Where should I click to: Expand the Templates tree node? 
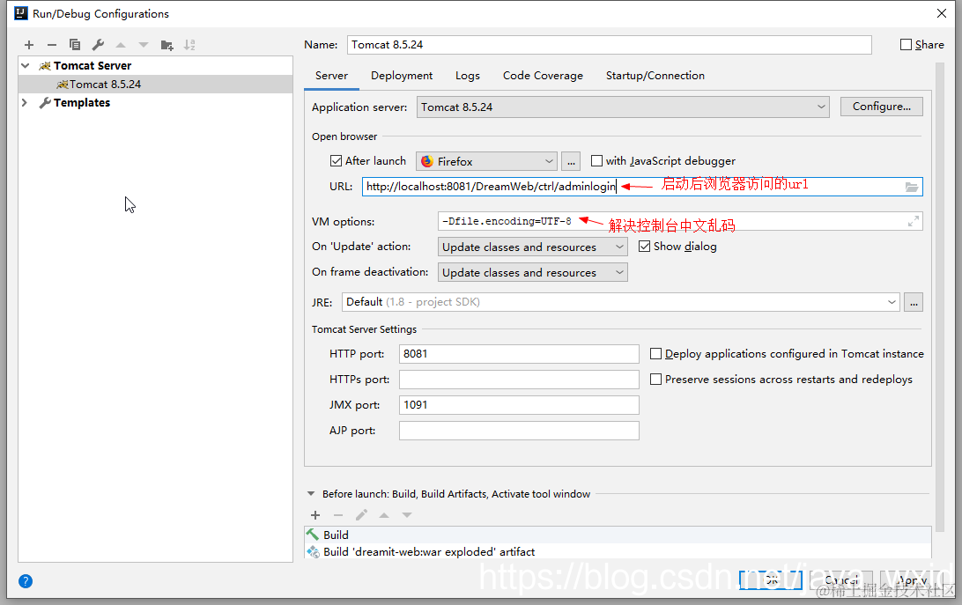tap(25, 102)
